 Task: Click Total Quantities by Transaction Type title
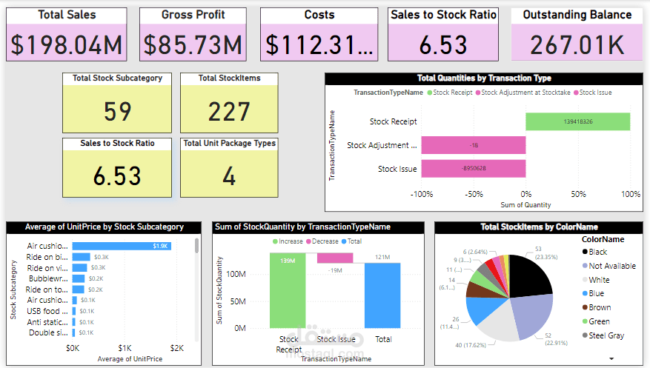click(484, 78)
